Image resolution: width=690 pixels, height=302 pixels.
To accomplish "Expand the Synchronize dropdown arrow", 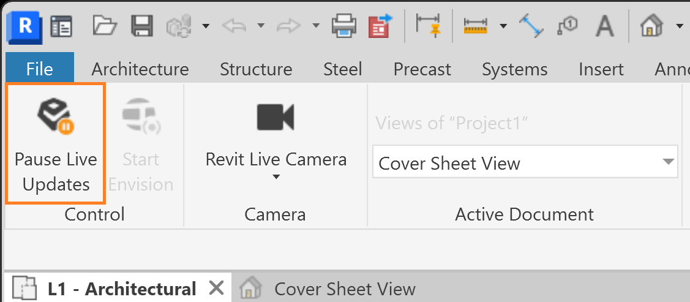I will (x=206, y=26).
